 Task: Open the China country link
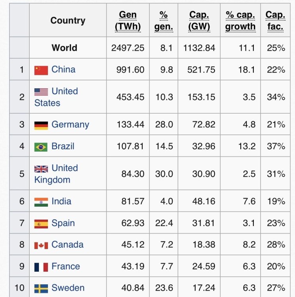63,69
